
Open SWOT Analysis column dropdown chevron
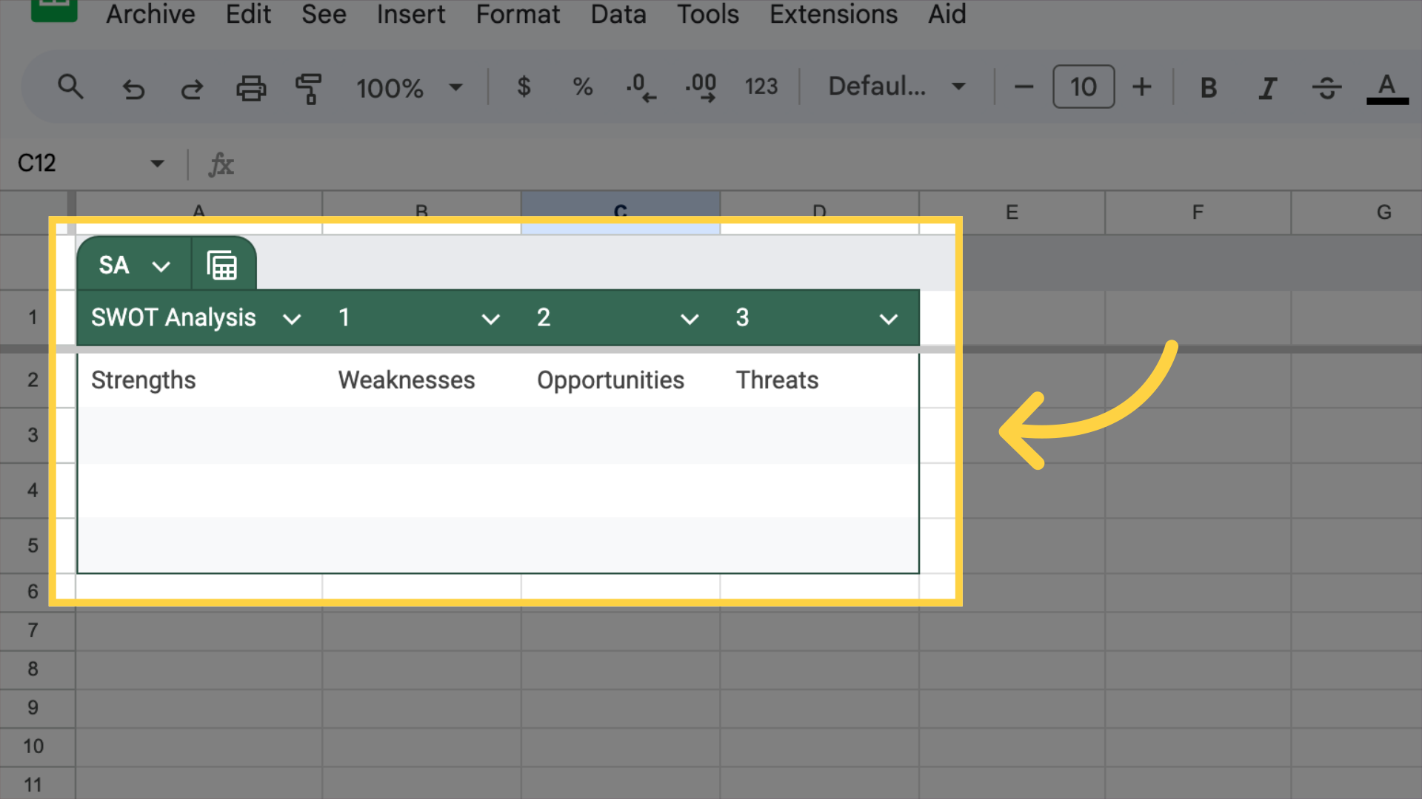(292, 319)
